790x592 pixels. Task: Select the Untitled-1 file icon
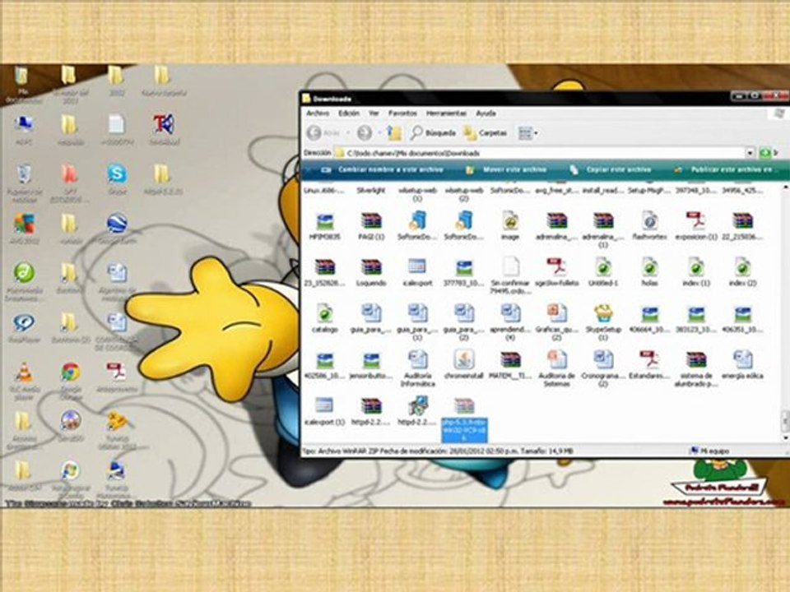603,272
